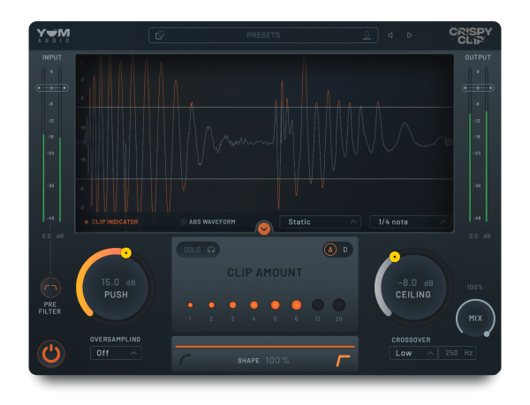Click the INPUT meter label
The height and width of the screenshot is (405, 530).
point(52,57)
